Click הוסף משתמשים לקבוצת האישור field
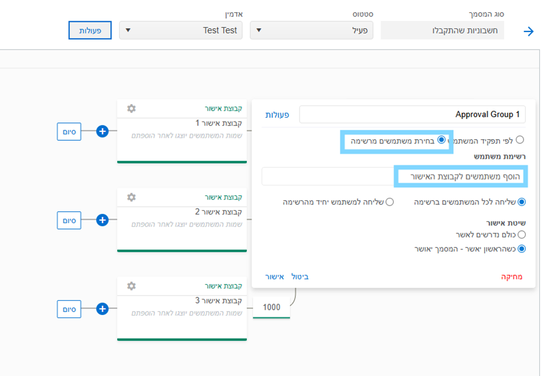This screenshot has width=543, height=376. click(x=394, y=176)
